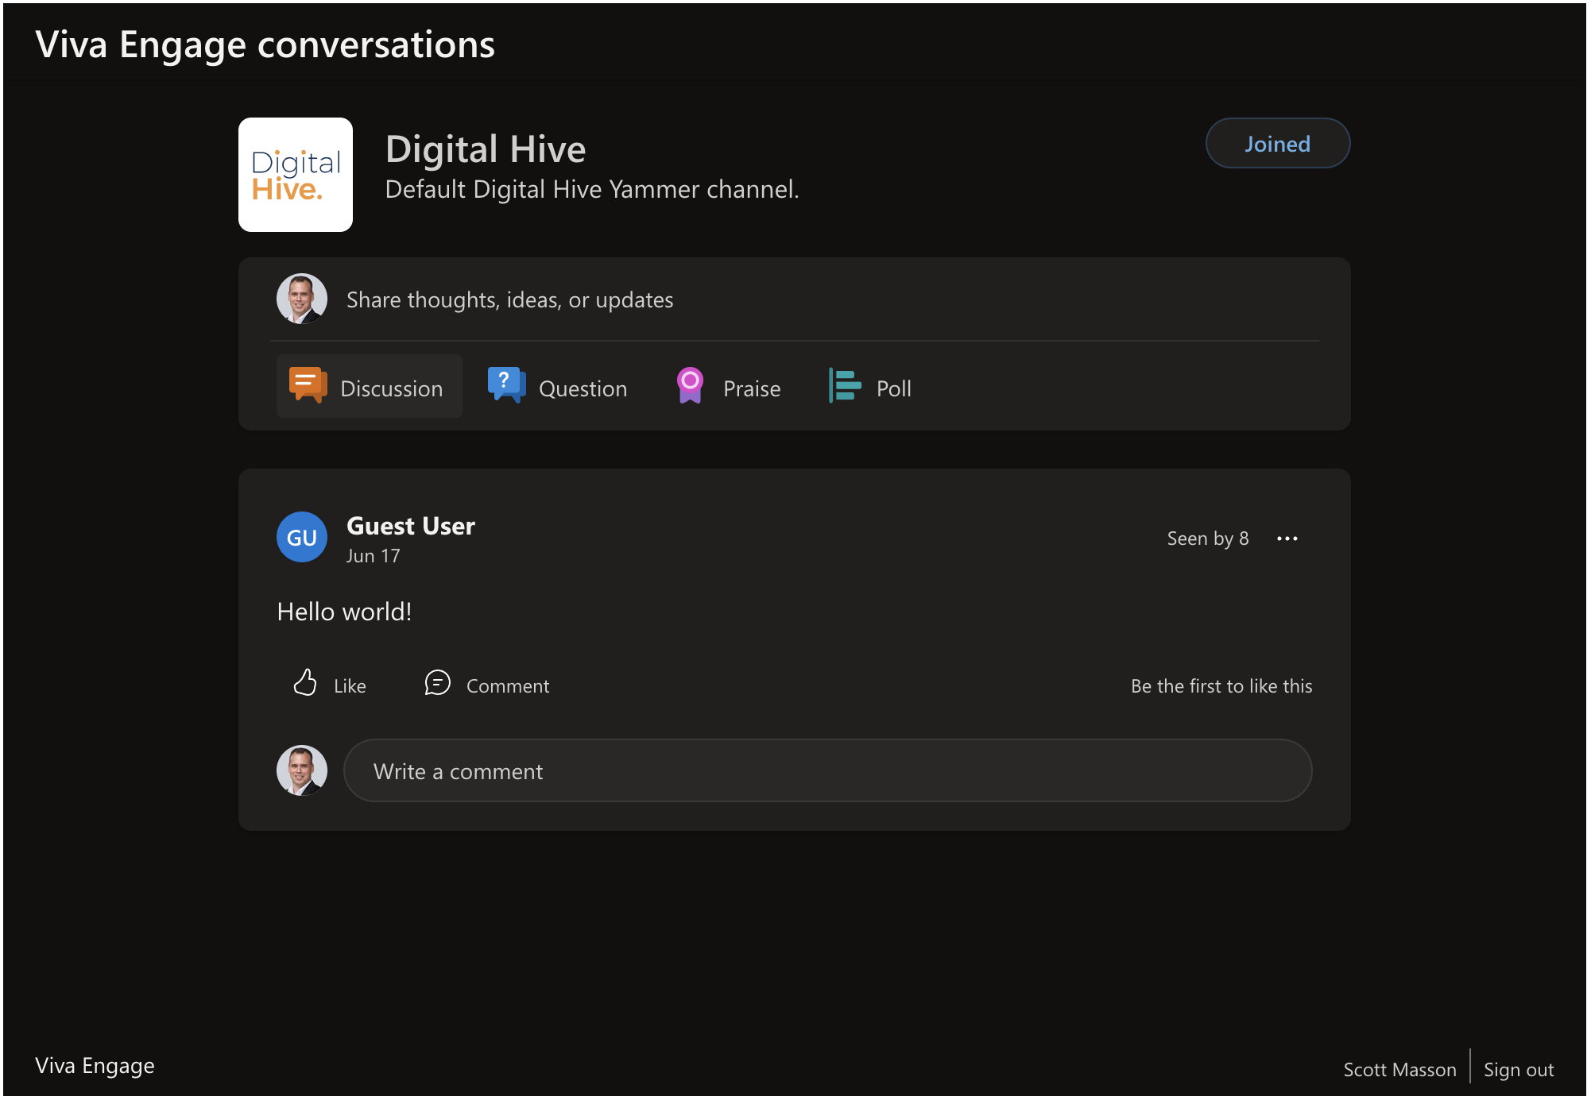Open the post's three-dot more options menu

click(x=1287, y=538)
